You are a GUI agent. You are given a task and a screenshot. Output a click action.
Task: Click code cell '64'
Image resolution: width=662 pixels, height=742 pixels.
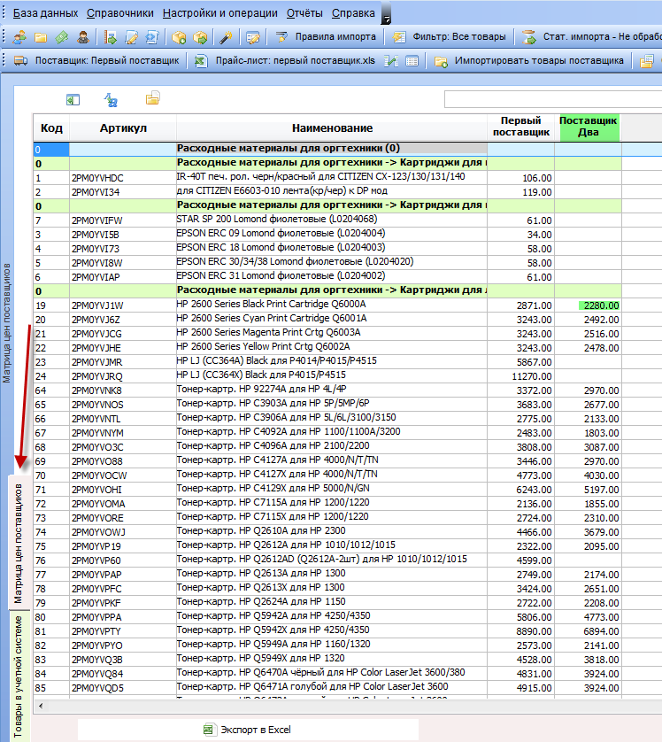(51, 390)
